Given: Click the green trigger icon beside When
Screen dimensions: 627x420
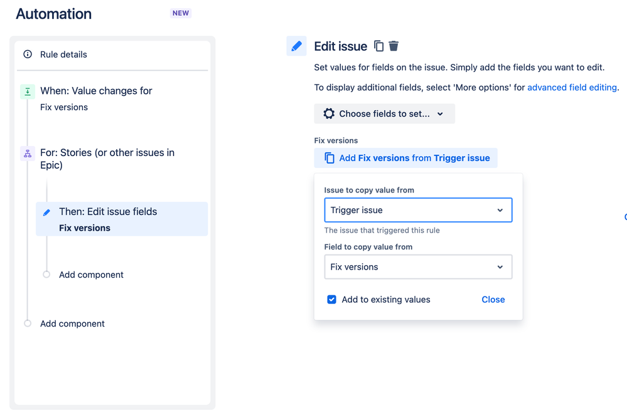Looking at the screenshot, I should click(28, 92).
